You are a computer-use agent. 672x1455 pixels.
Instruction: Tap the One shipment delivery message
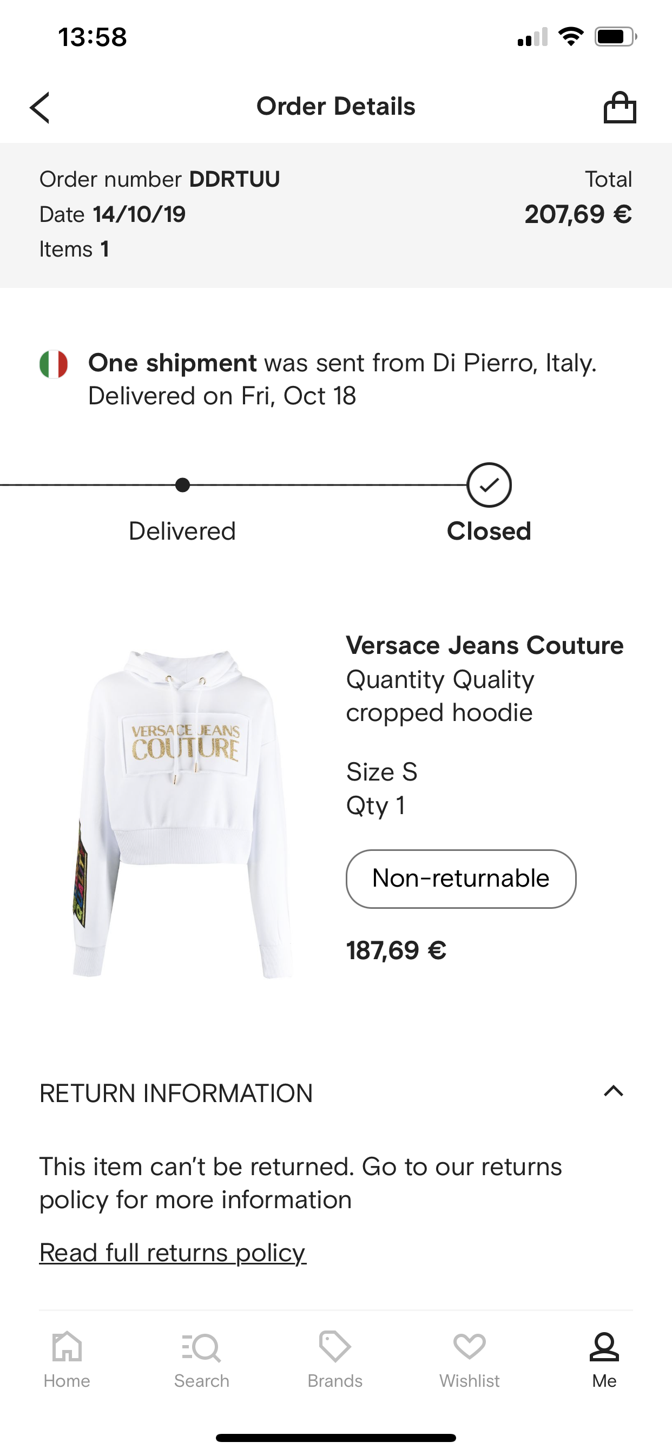[x=342, y=379]
